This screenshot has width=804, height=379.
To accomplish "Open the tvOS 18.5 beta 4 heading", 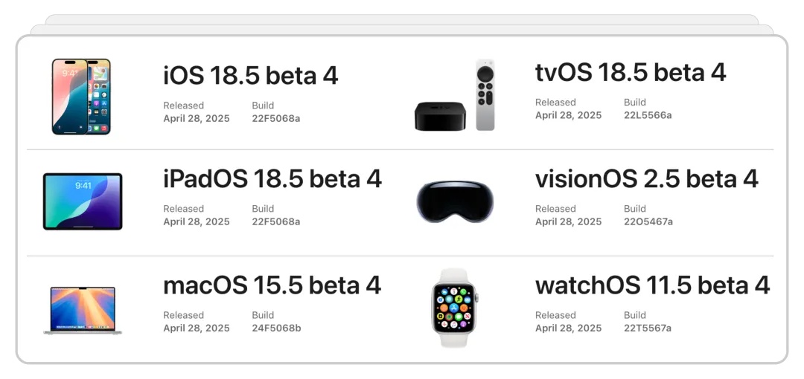I will (631, 72).
